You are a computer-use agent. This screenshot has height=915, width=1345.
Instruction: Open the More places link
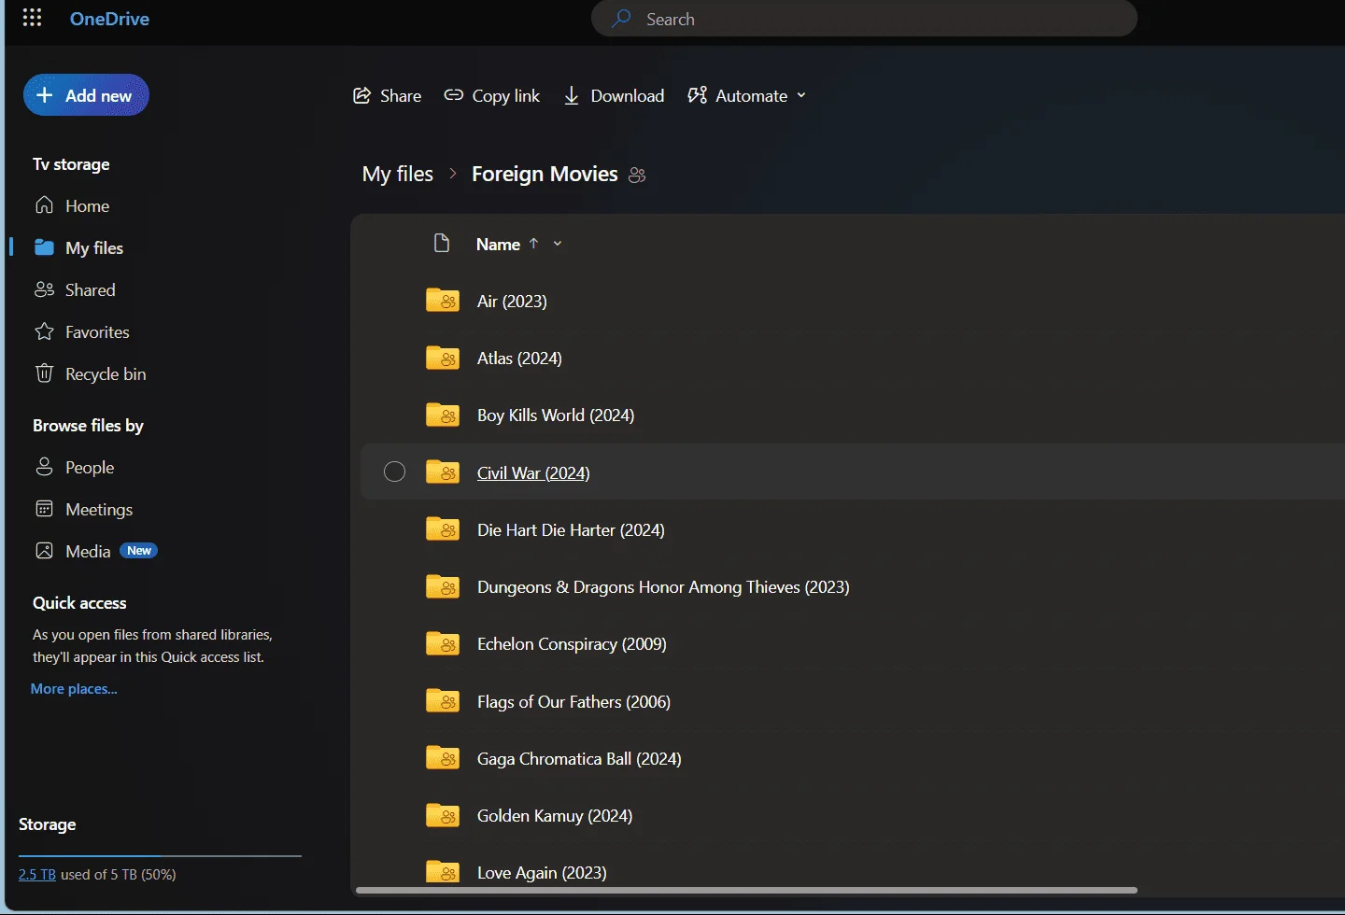pos(74,689)
